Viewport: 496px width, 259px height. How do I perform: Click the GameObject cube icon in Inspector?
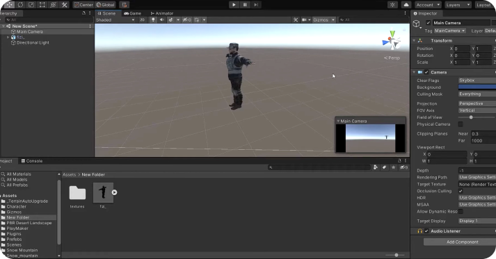coord(416,24)
